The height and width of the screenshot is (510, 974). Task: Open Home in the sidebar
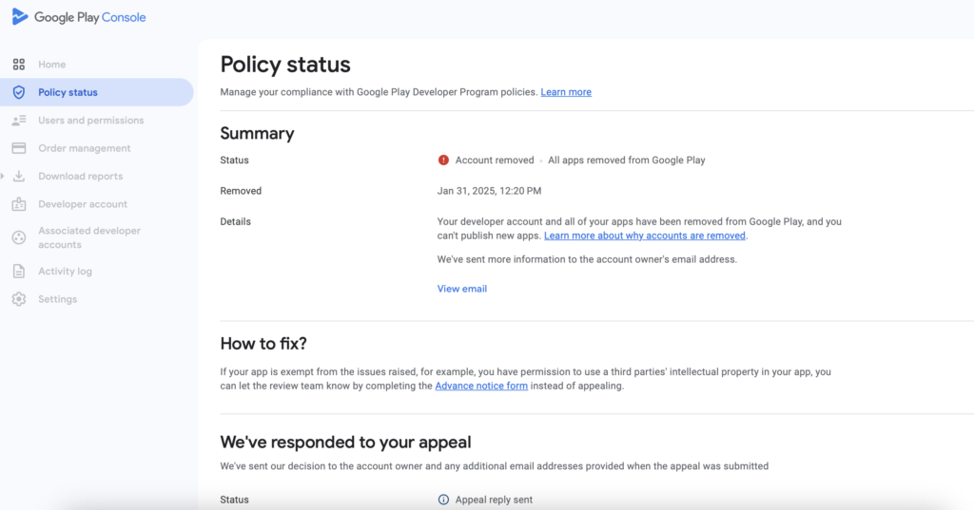[52, 65]
